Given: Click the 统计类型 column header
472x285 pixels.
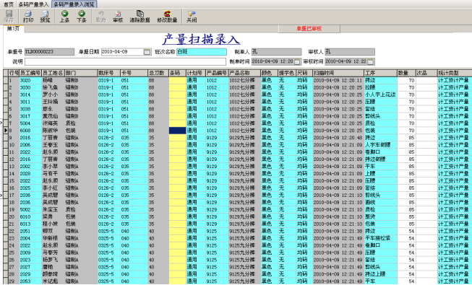Looking at the screenshot, I should click(455, 73).
